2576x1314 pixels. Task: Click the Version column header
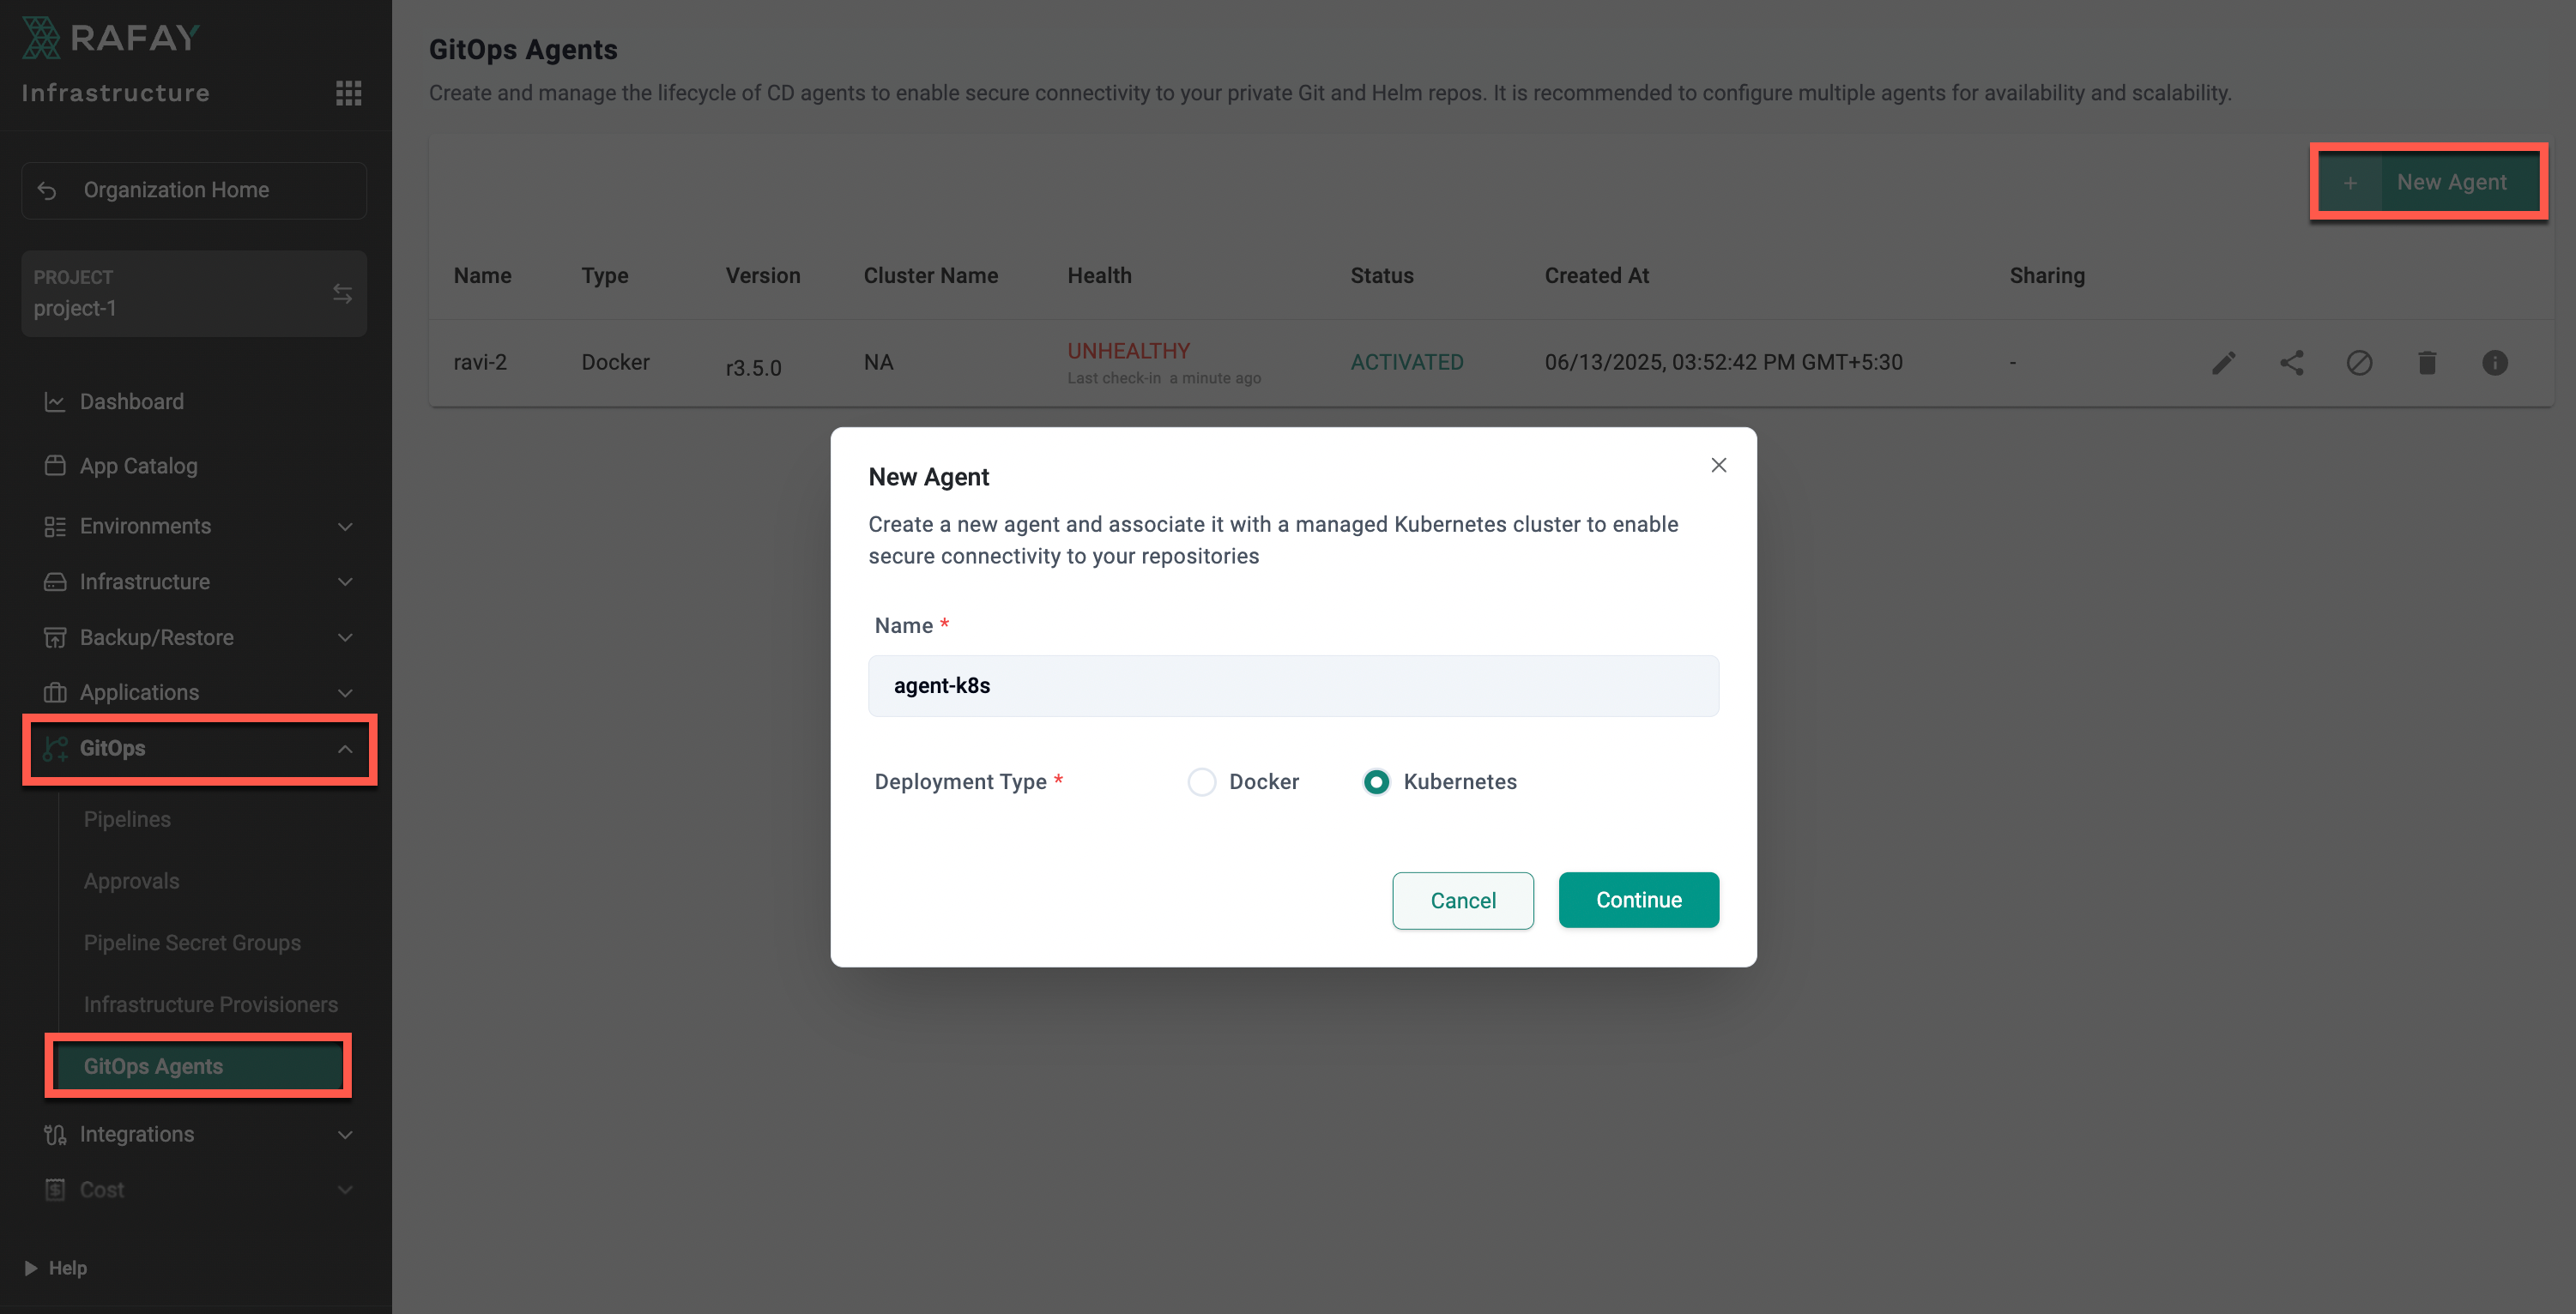pos(763,276)
